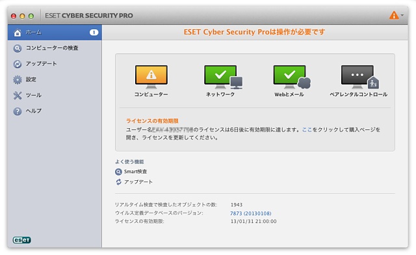416x255 pixels.
Task: Click the orange warning triangle in title bar
Action: (x=394, y=16)
